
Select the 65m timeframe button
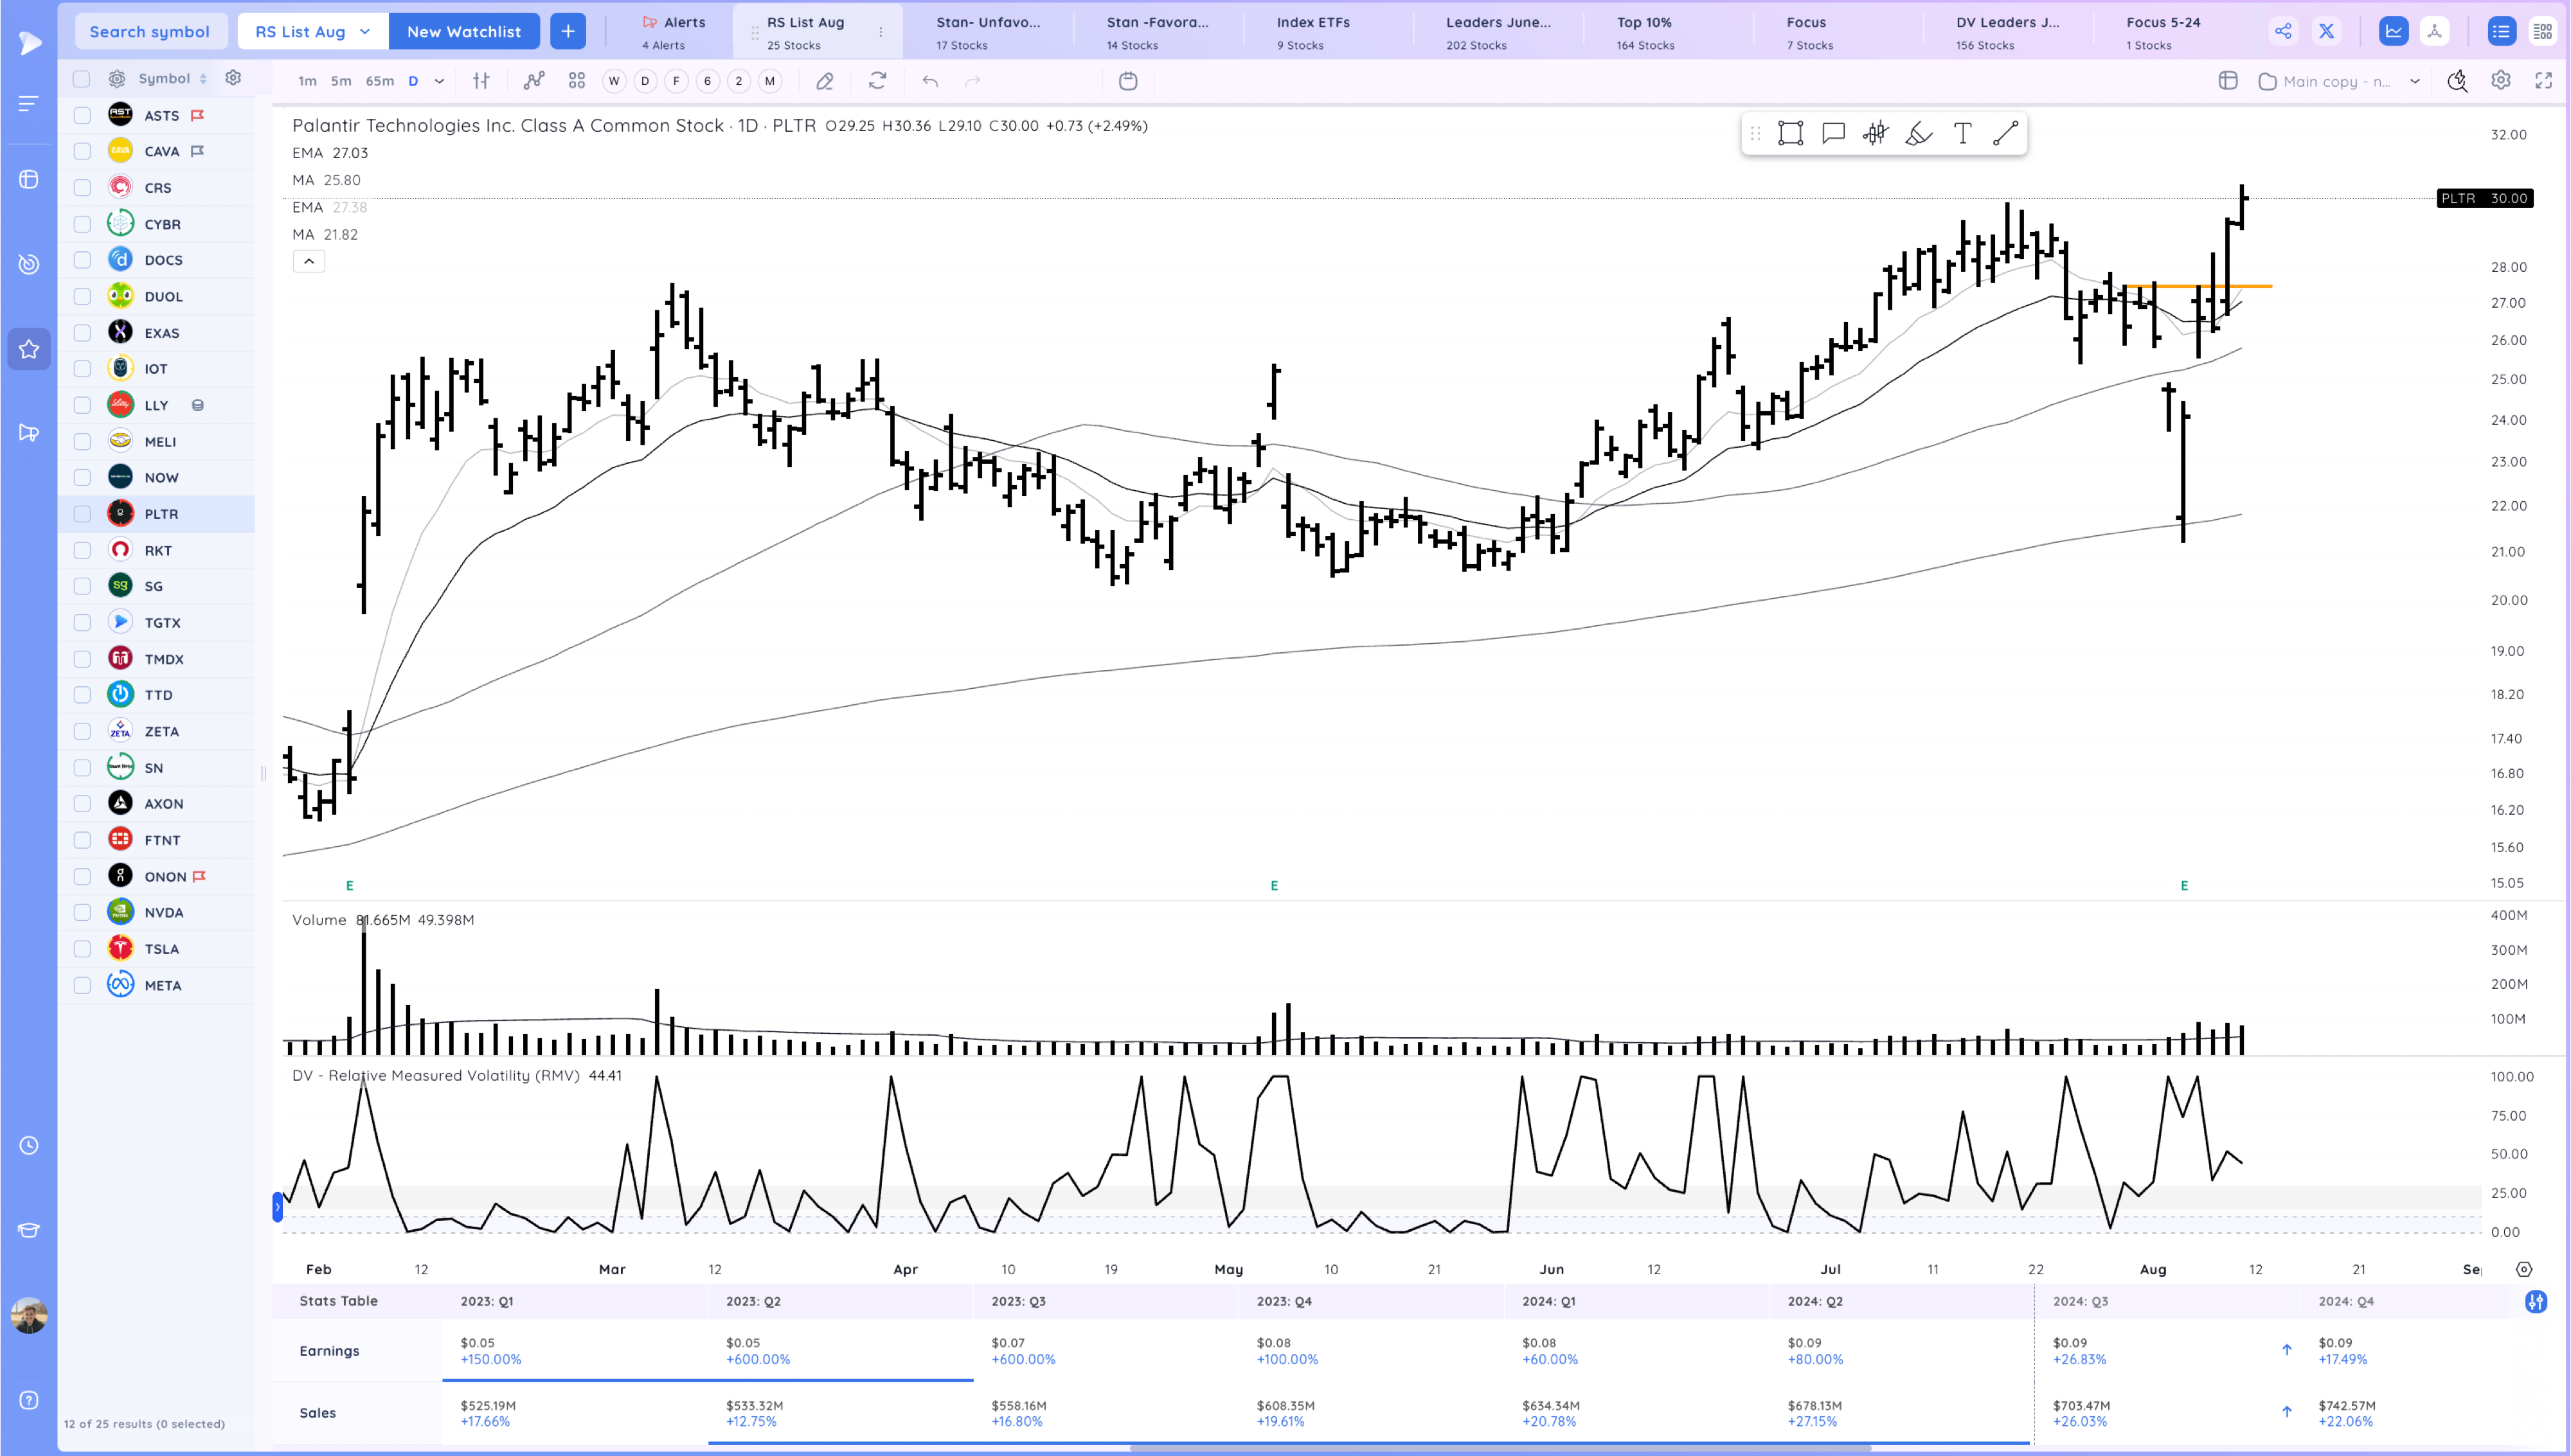[379, 81]
